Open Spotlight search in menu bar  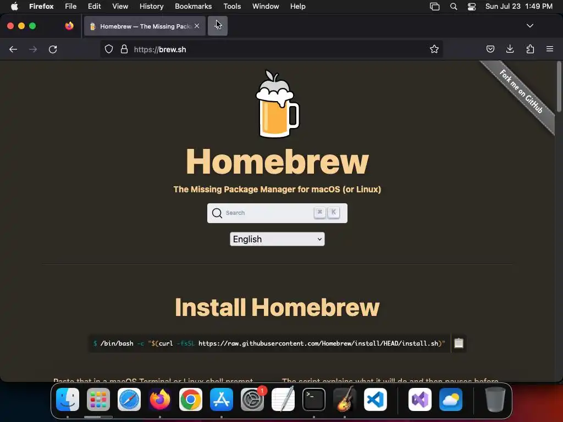click(x=454, y=6)
